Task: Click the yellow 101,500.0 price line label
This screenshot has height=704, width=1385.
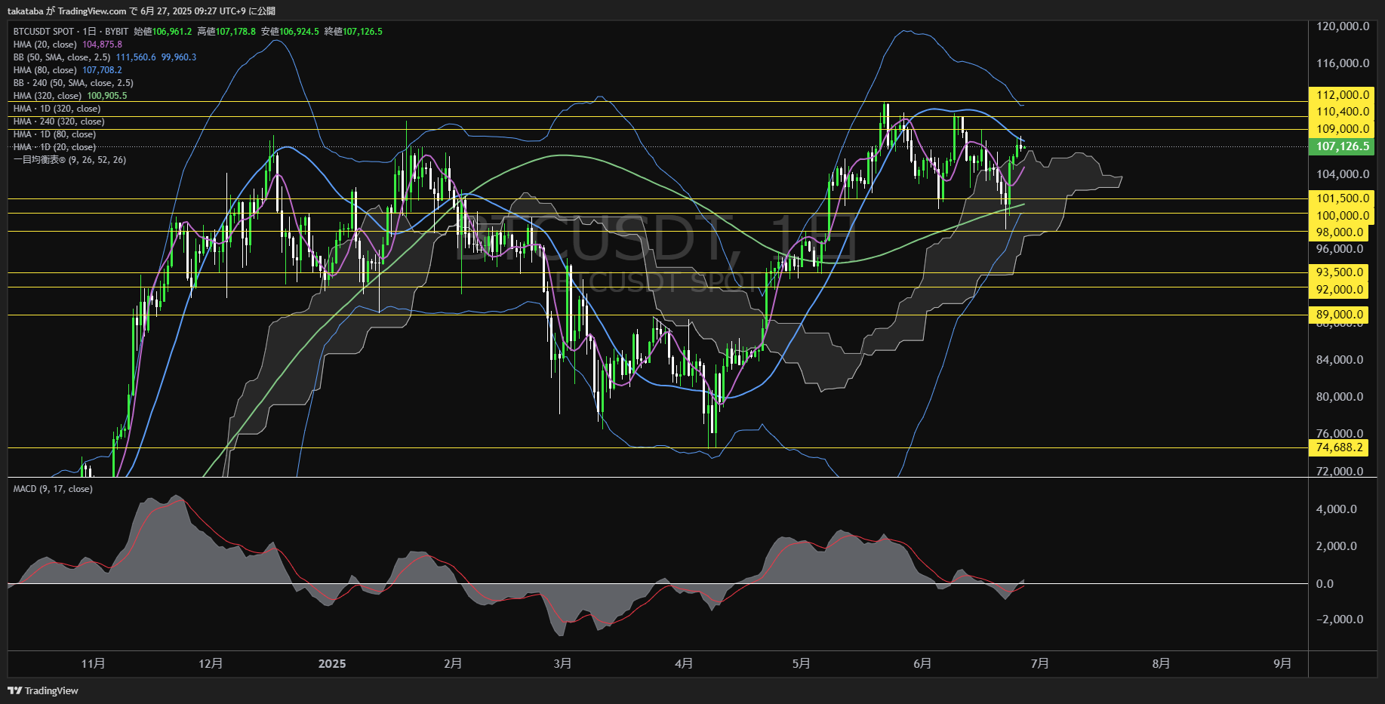Action: click(x=1343, y=198)
